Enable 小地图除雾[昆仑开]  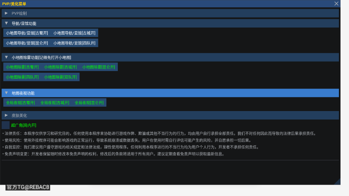(x=99, y=67)
